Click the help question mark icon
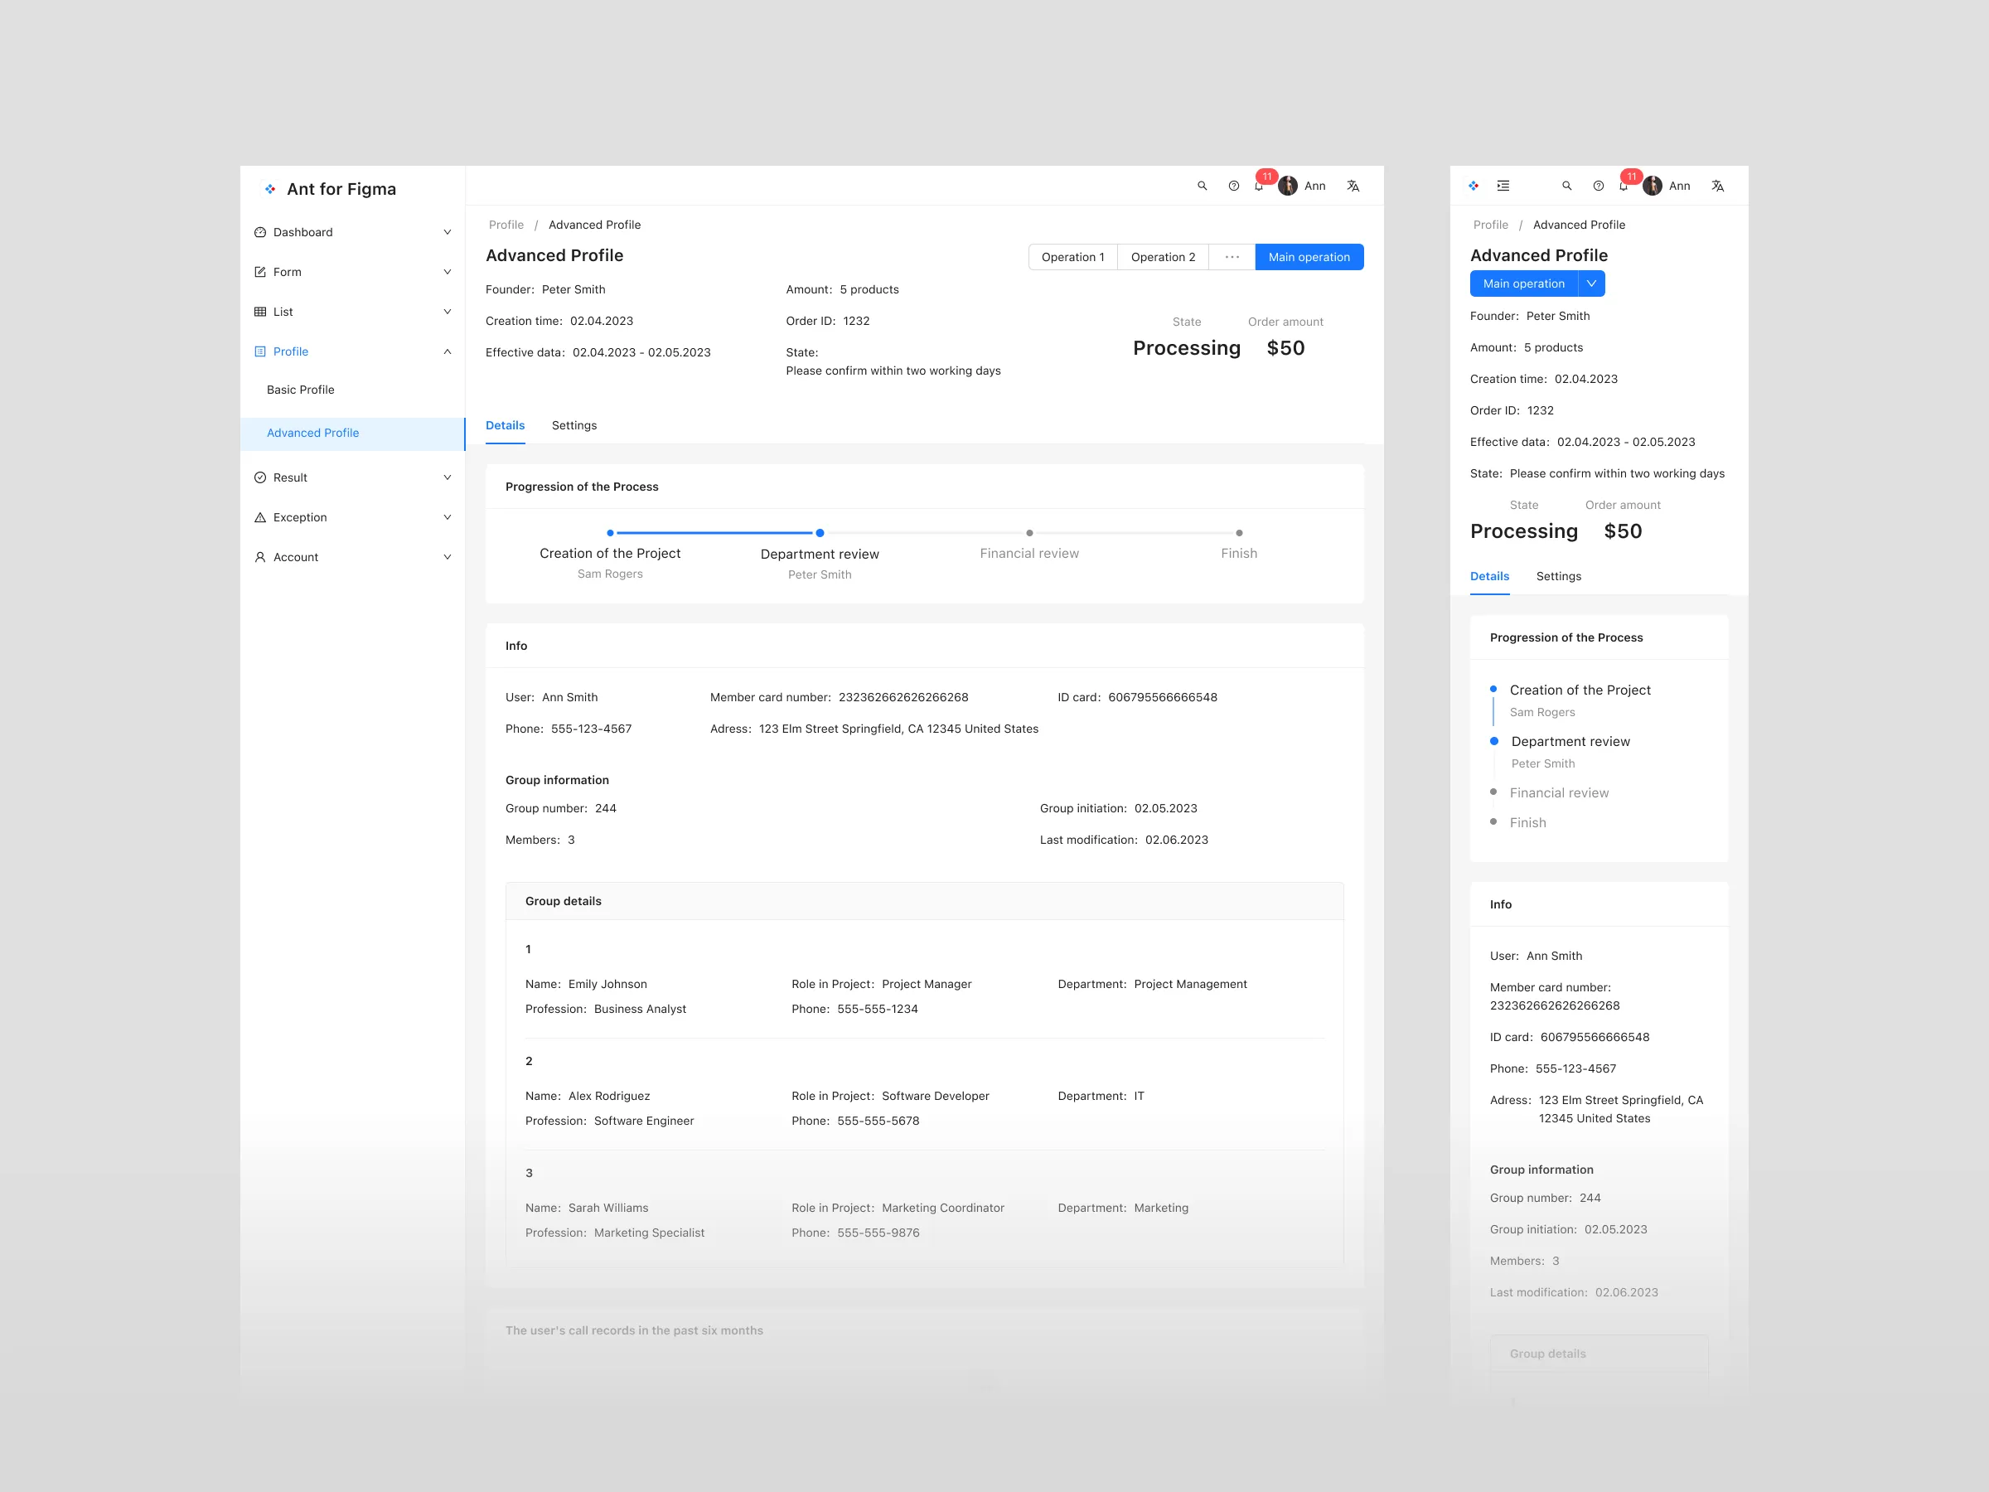Screen dimensions: 1989x1492 coord(1233,186)
